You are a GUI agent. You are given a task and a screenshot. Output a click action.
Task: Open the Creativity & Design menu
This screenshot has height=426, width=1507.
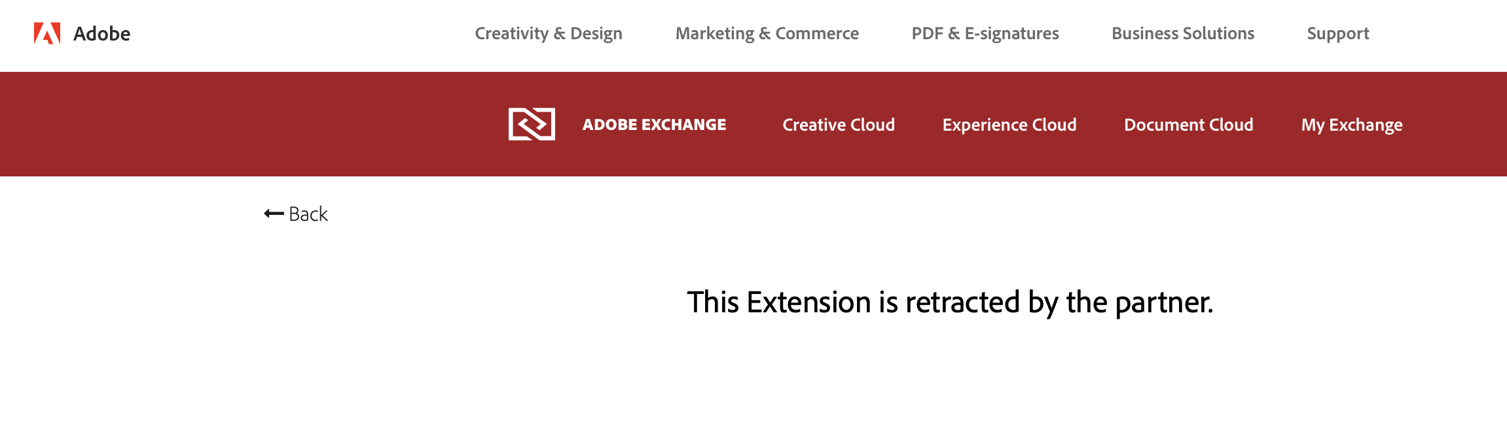click(548, 33)
